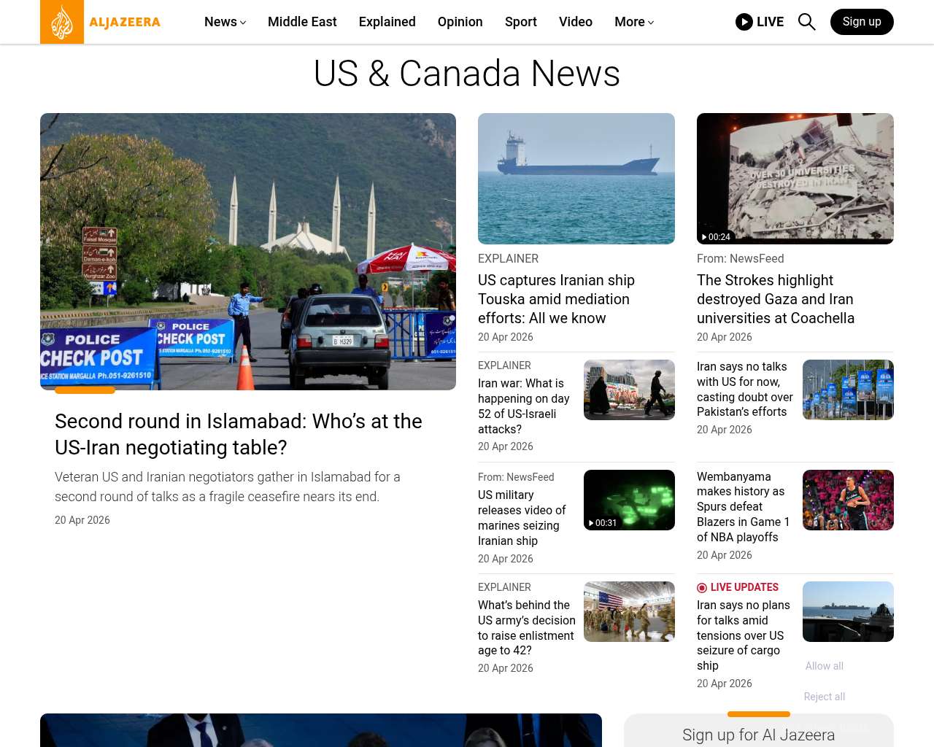Open US captures Iranian ship Touska article
934x747 pixels.
556,299
